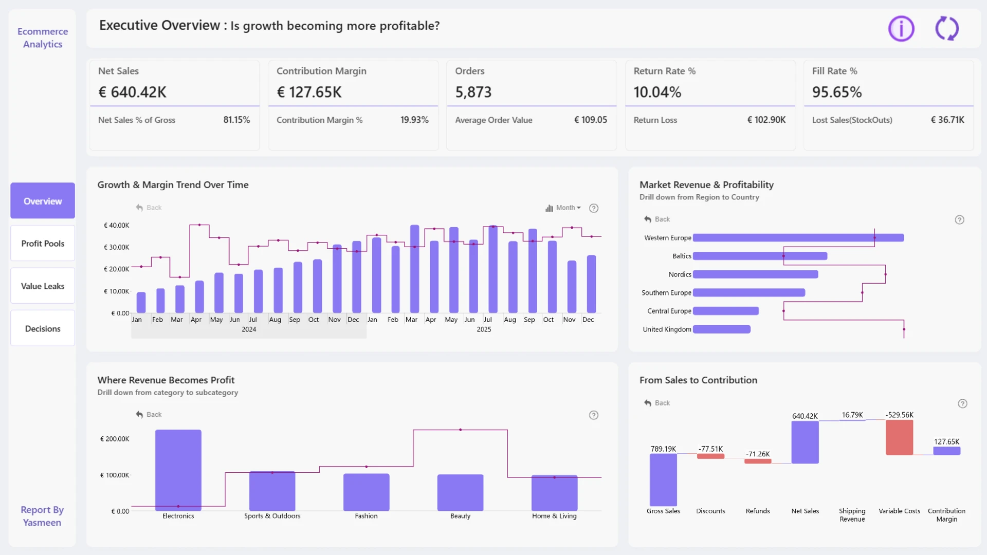Go back in Growth & Margin Trend chart
The width and height of the screenshot is (987, 555).
(149, 208)
